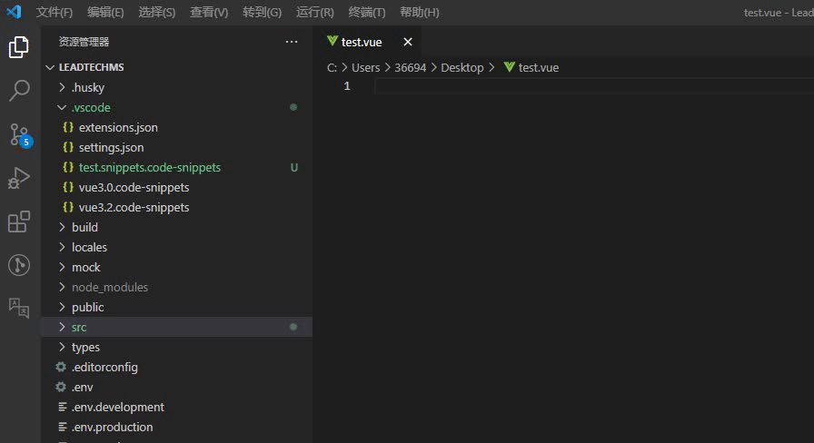Click the VS Code logo icon
Screen dimensions: 814x443
point(14,12)
